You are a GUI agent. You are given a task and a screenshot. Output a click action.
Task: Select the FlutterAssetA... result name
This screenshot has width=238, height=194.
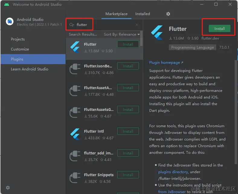coord(98,88)
